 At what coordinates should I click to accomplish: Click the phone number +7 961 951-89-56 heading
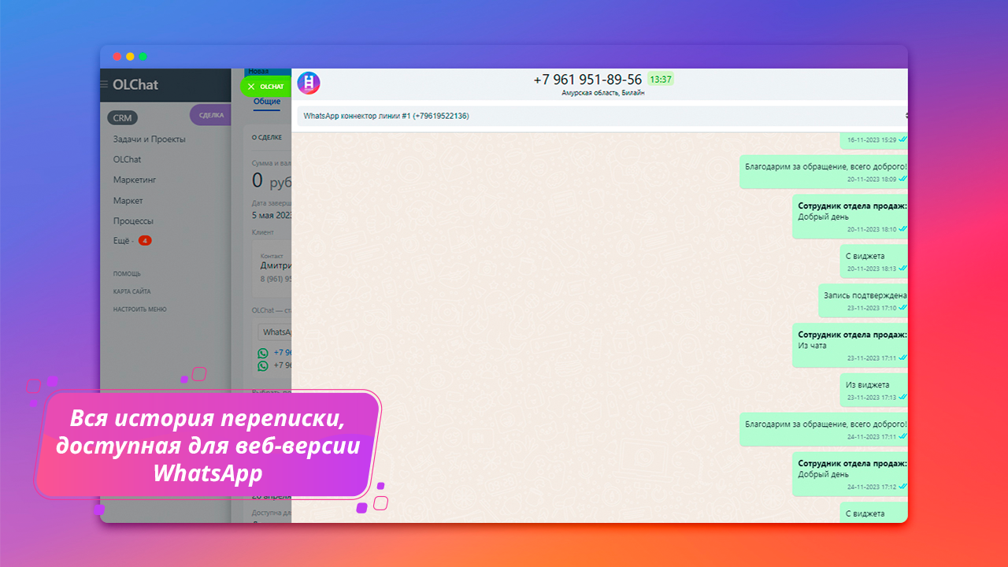(x=587, y=80)
